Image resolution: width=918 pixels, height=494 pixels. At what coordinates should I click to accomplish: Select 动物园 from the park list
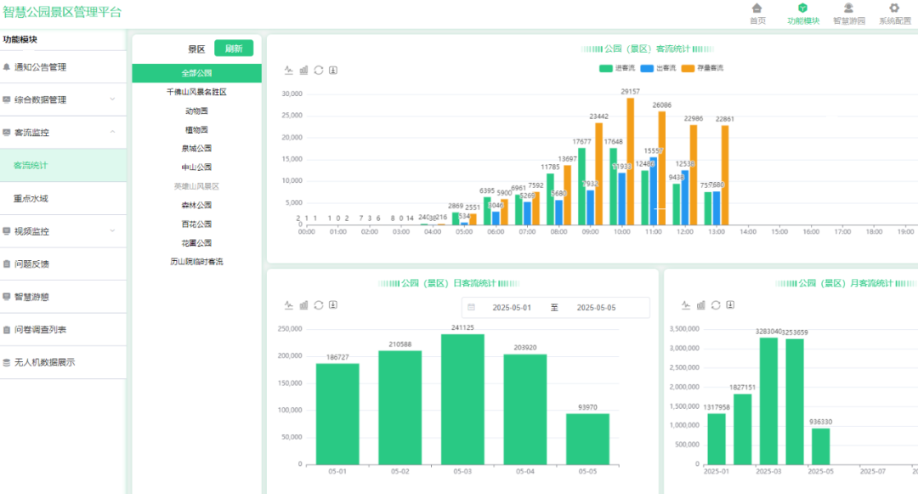pyautogui.click(x=196, y=111)
